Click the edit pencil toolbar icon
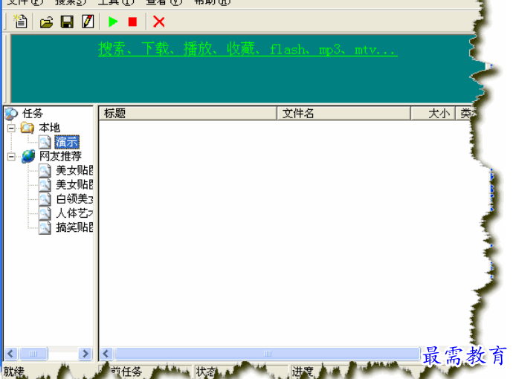This screenshot has height=379, width=513. coord(88,22)
